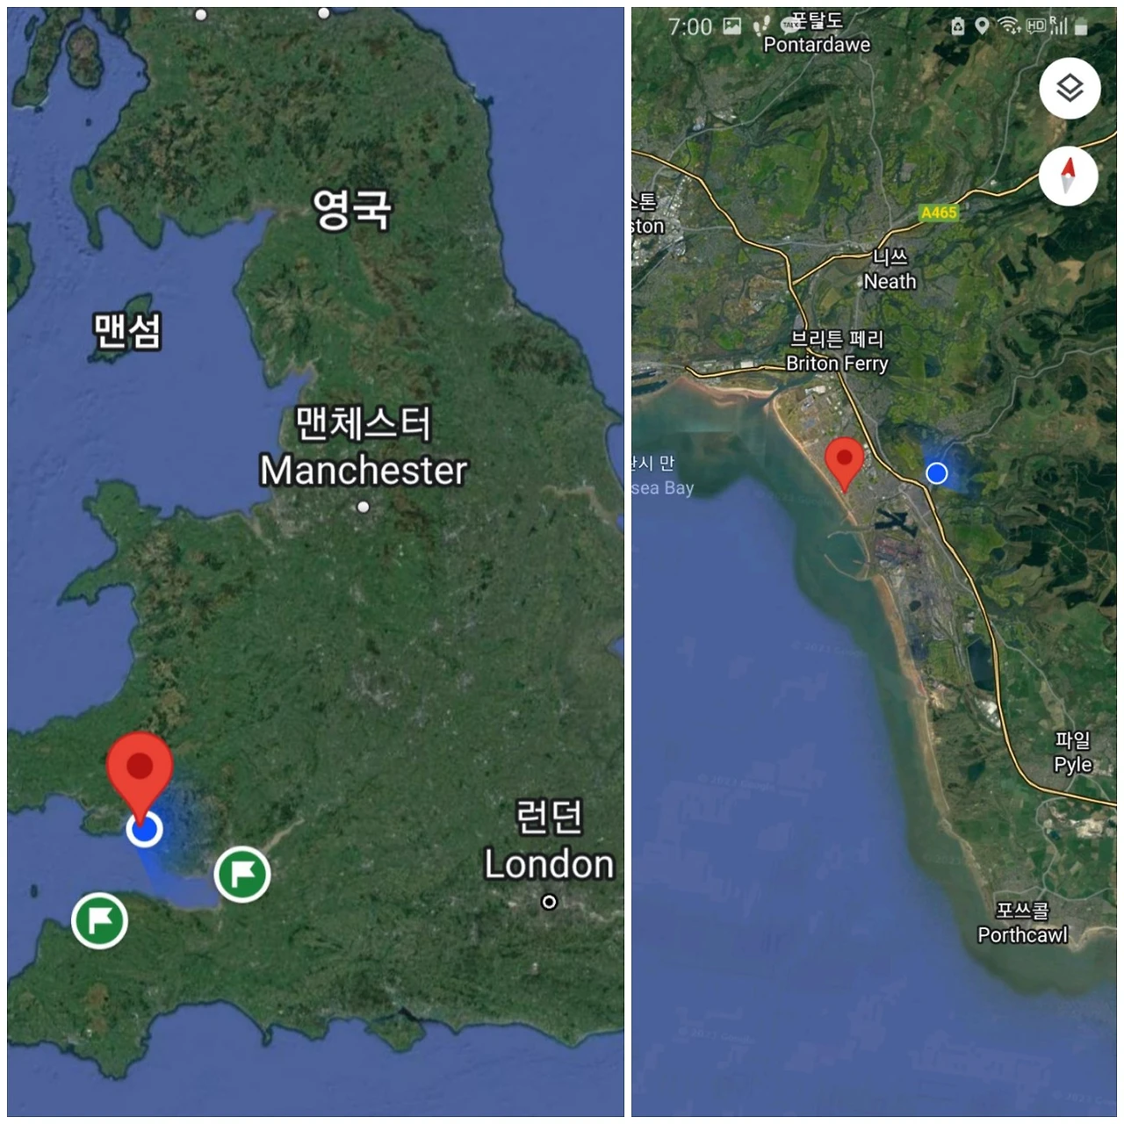Tap the compass orientation icon
1124x1124 pixels.
point(1069,176)
